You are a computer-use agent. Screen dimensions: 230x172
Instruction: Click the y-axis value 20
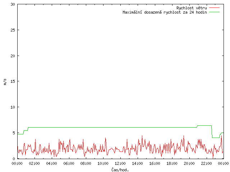click(x=13, y=56)
